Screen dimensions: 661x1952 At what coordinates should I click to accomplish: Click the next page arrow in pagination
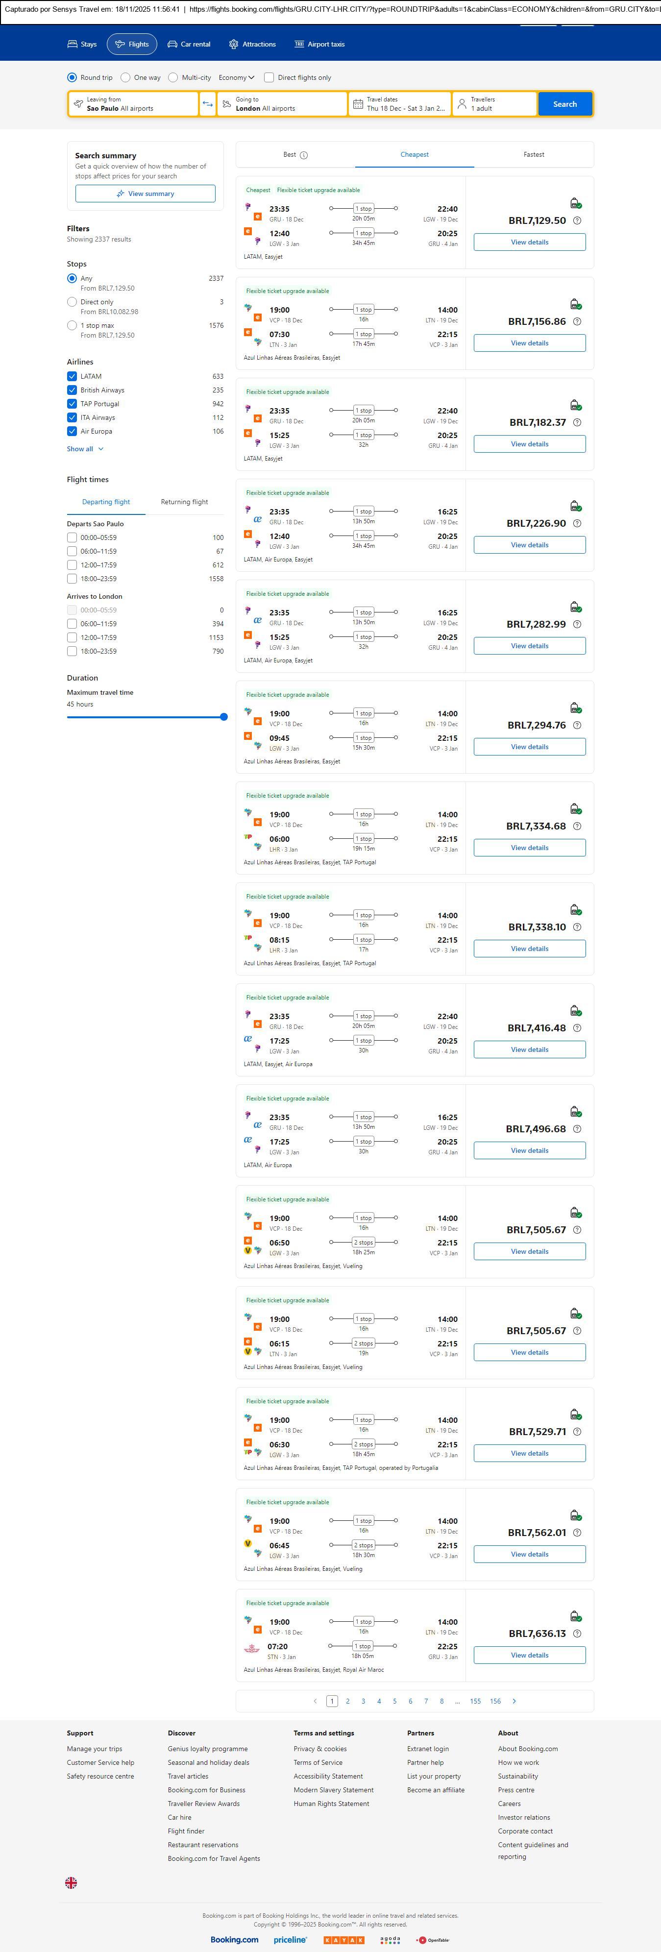pos(514,1701)
